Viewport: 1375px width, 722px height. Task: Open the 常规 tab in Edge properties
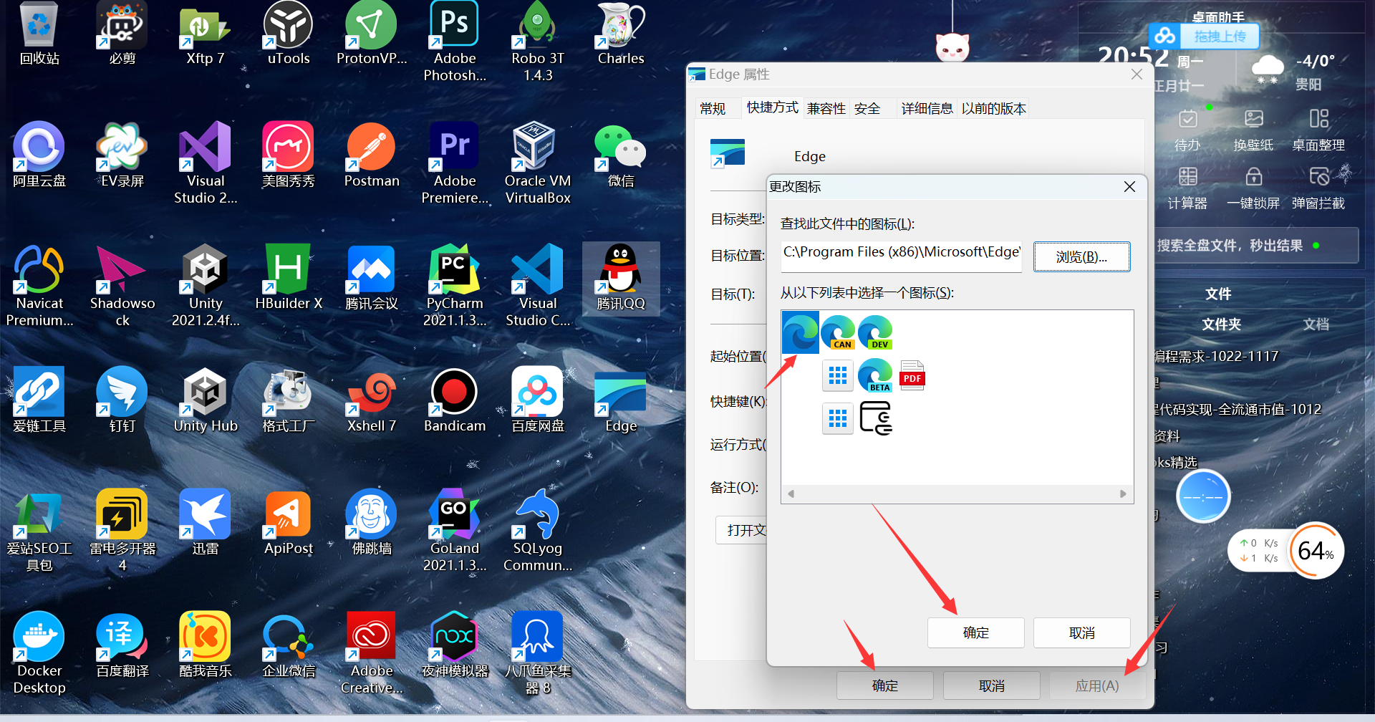pyautogui.click(x=713, y=107)
